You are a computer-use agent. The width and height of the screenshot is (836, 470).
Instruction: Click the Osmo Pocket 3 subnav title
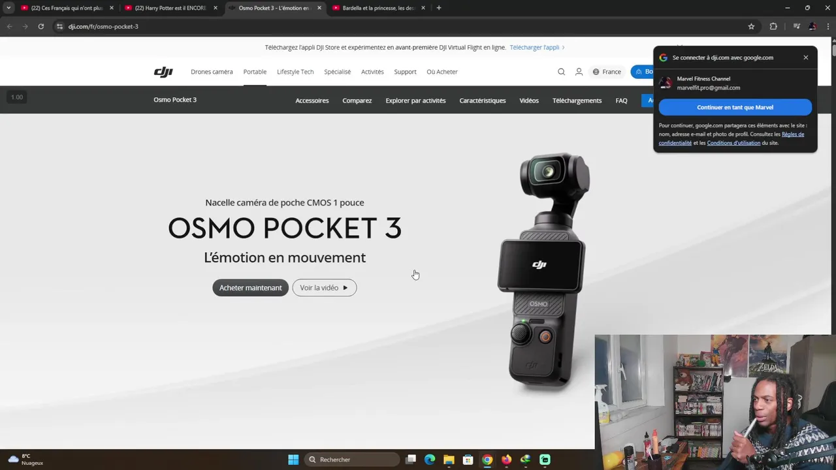click(175, 100)
